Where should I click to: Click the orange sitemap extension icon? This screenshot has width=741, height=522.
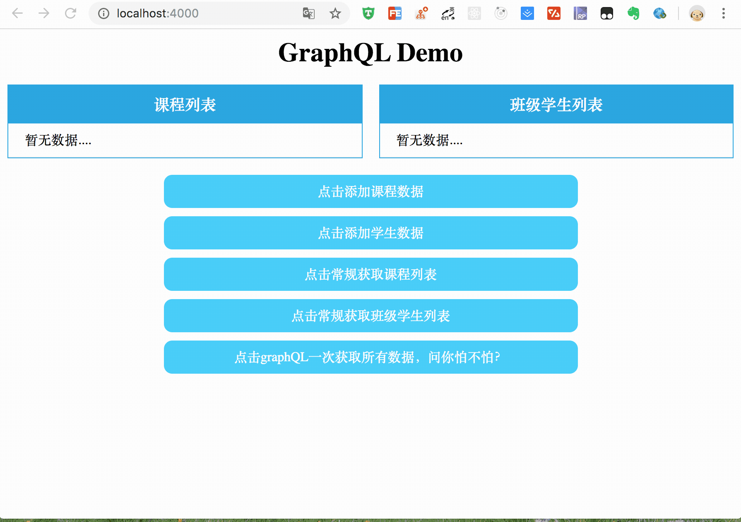pyautogui.click(x=421, y=13)
